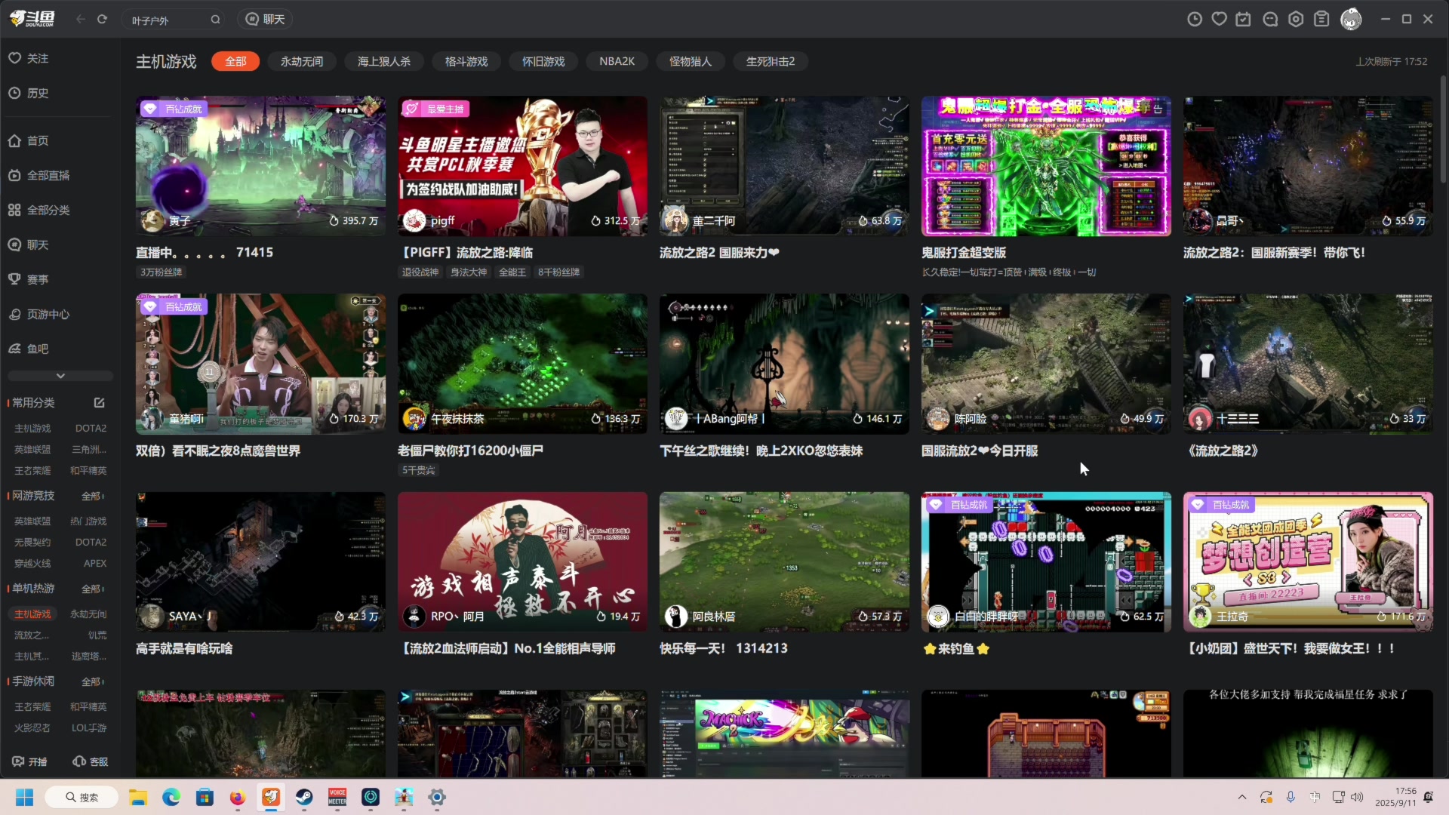1449x815 pixels.
Task: Click the microphone tray icon
Action: point(1291,797)
